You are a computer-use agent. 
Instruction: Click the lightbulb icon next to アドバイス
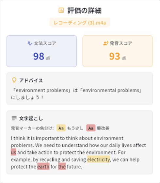[14, 80]
